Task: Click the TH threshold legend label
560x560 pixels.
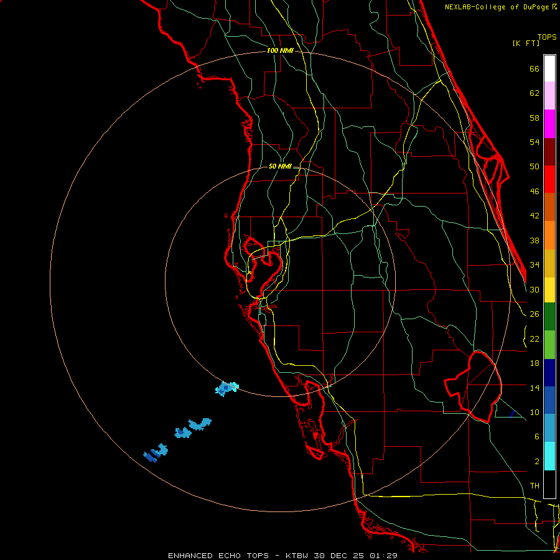Action: (534, 486)
